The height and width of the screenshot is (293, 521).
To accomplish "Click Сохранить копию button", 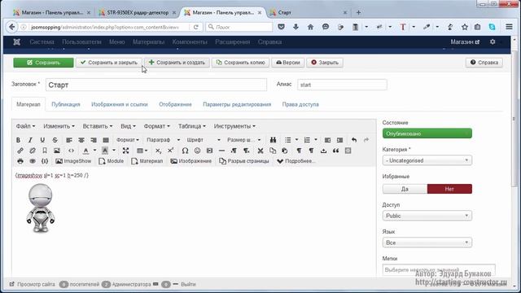I will (241, 63).
